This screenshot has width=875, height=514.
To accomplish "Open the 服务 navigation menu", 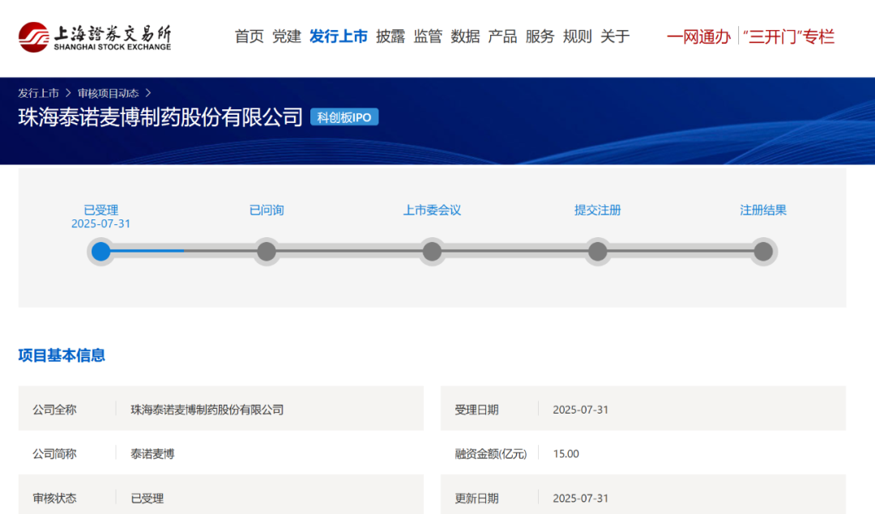I will 540,36.
